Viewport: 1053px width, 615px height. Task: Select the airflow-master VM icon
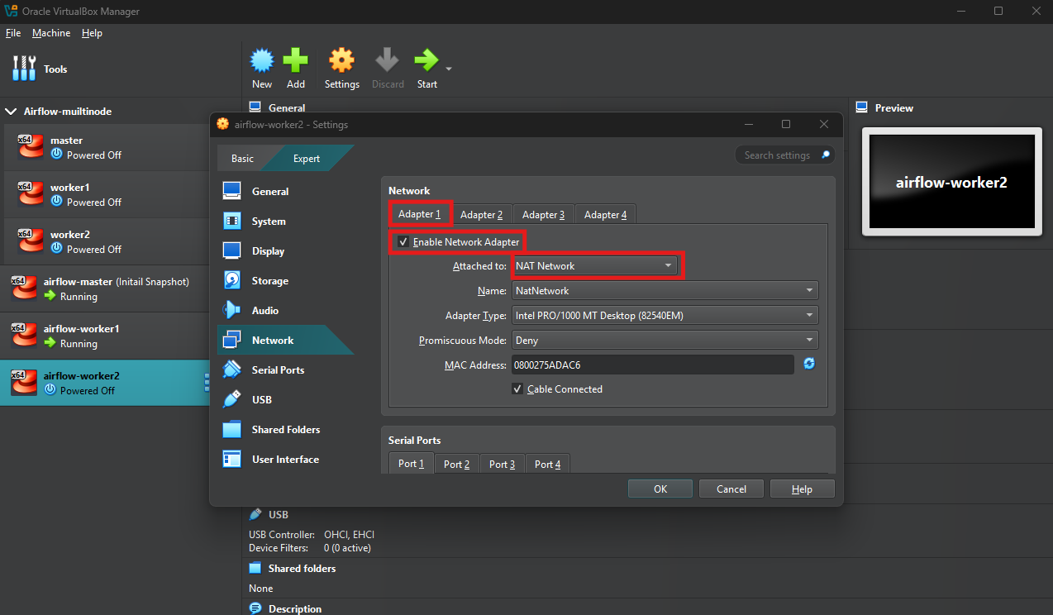[24, 288]
